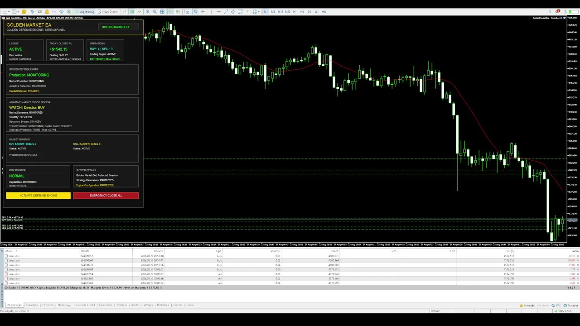Select the M1 timeframe
Viewport: 580px width, 326px height.
point(266,12)
